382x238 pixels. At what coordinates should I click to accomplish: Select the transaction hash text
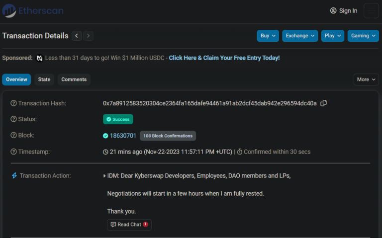(x=210, y=103)
